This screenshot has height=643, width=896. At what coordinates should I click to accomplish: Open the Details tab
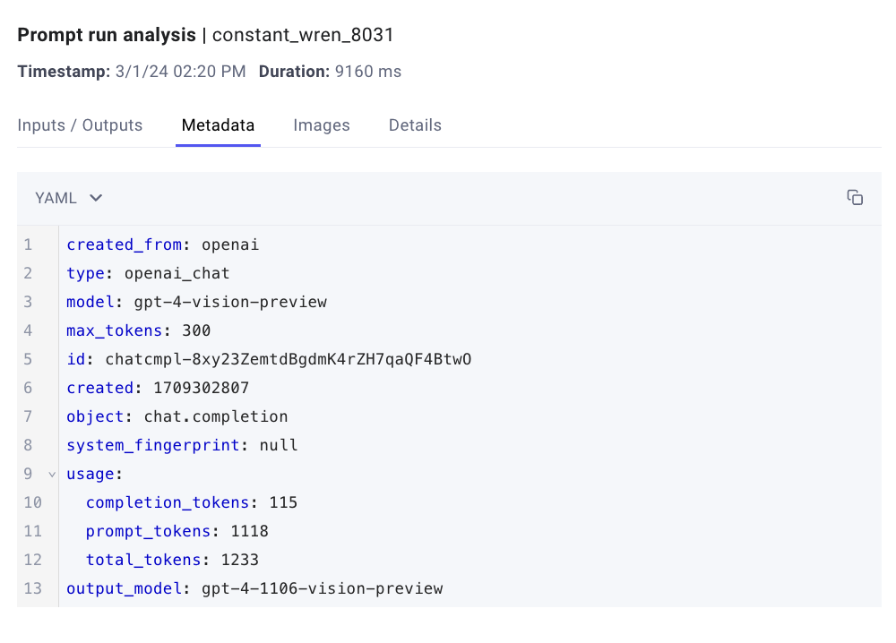[415, 125]
